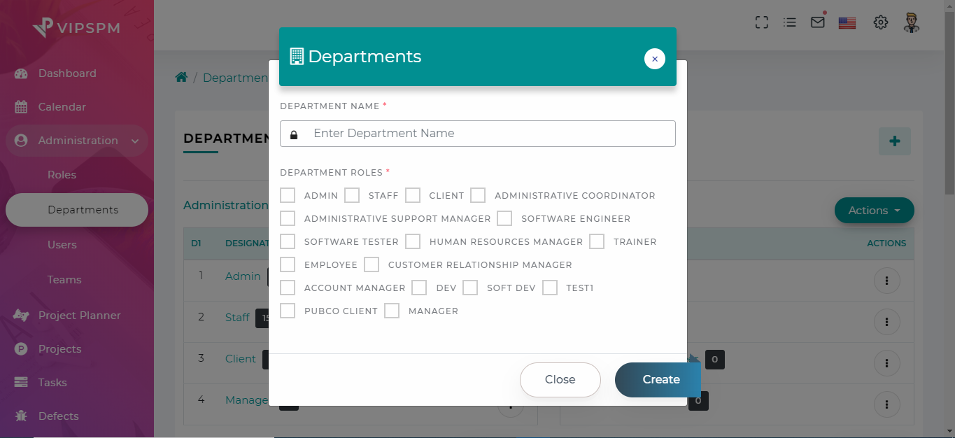Click Close to dismiss the Departments dialog
Viewport: 955px width, 438px height.
(560, 379)
